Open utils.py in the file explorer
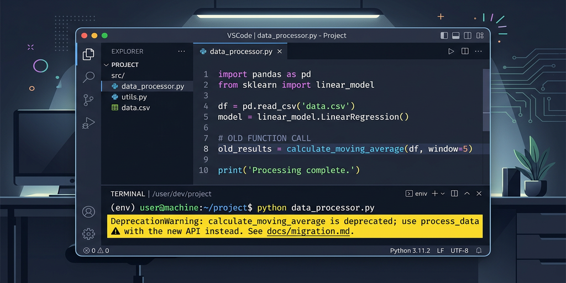Screen dimensions: 566x283 [x=134, y=97]
